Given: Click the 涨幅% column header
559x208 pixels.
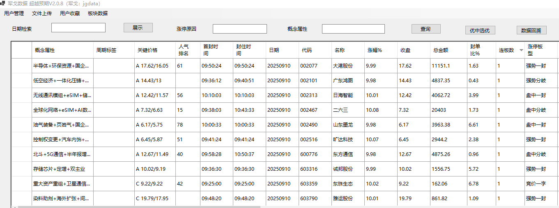Looking at the screenshot, I should click(x=380, y=50).
